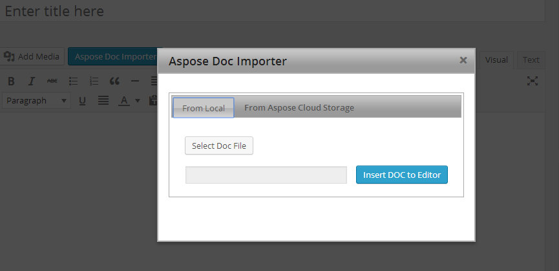Apply strikethrough formatting

tap(52, 81)
